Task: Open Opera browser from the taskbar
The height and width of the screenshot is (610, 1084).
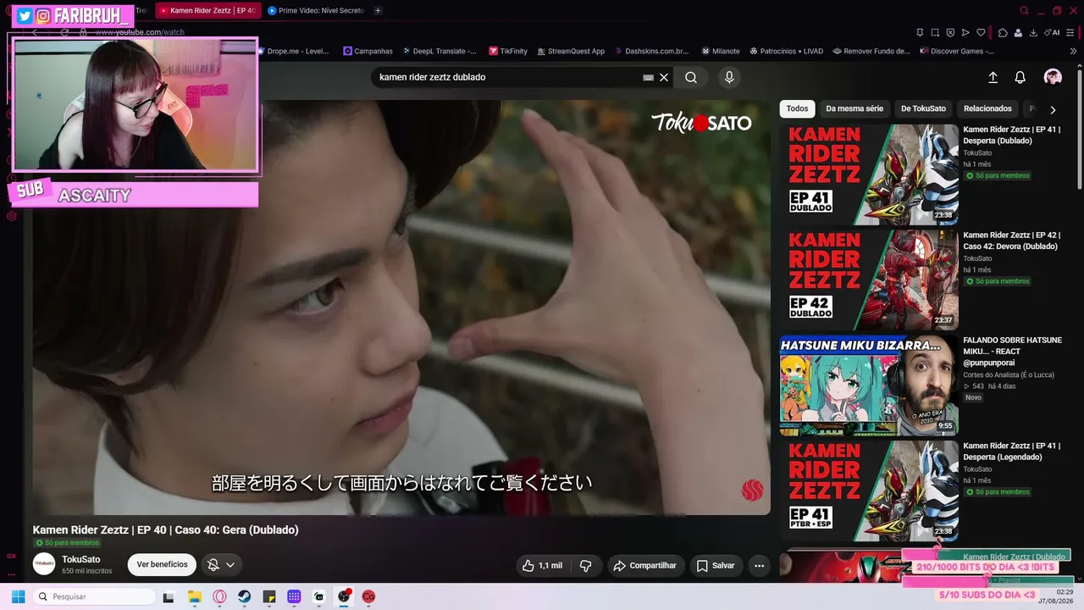Action: click(219, 596)
